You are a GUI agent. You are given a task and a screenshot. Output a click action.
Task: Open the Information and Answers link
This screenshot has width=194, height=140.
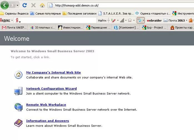pos(47,121)
